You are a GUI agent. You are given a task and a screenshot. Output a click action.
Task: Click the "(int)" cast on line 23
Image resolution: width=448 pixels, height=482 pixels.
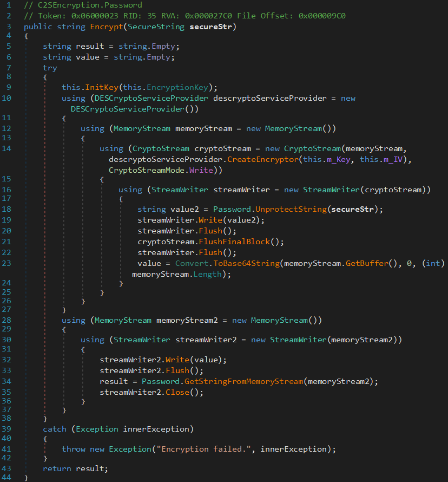[433, 263]
